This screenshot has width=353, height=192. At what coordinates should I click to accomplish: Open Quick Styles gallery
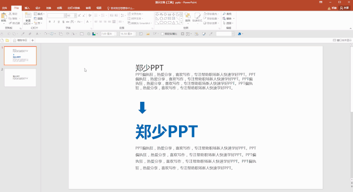197,18
